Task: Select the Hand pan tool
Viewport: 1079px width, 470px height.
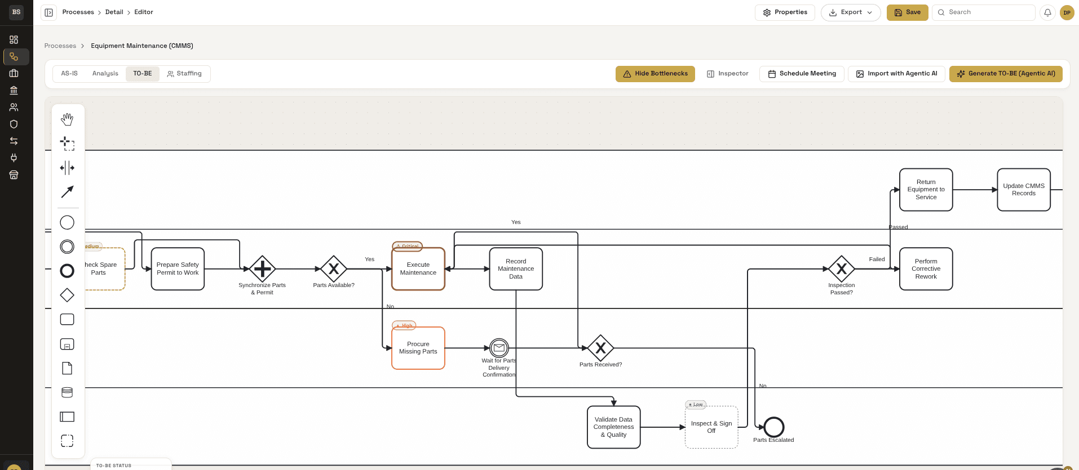Action: 67,119
